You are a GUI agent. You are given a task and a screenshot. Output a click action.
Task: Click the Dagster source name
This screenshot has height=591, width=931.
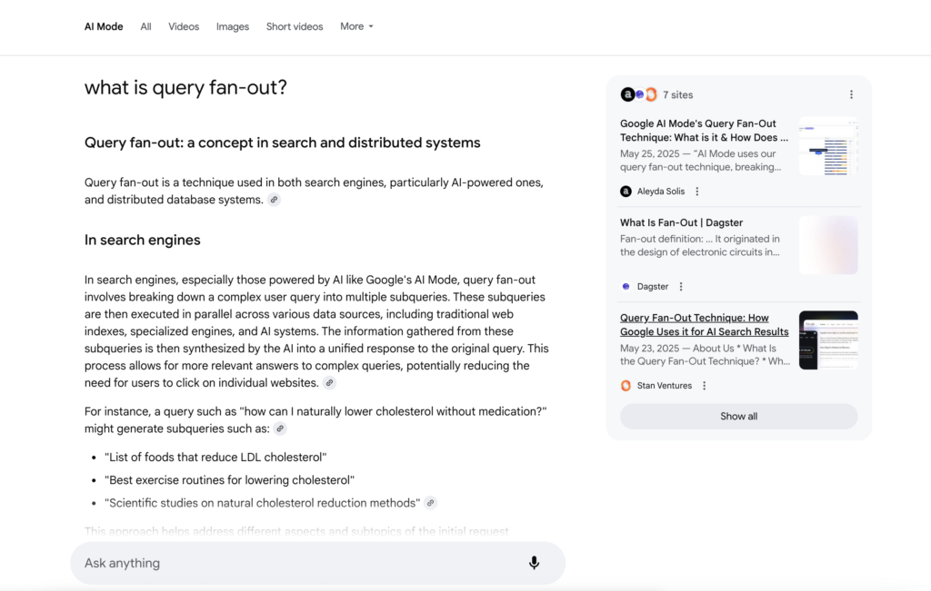coord(653,286)
